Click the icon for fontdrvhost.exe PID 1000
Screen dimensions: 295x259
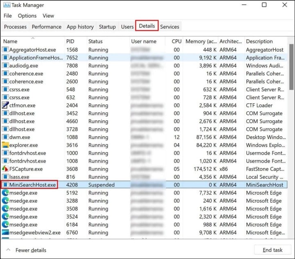pos(5,153)
